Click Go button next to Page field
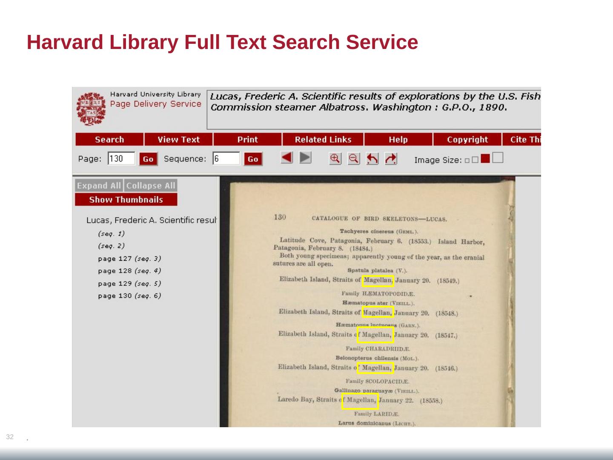This screenshot has height=460, width=613. [x=148, y=159]
